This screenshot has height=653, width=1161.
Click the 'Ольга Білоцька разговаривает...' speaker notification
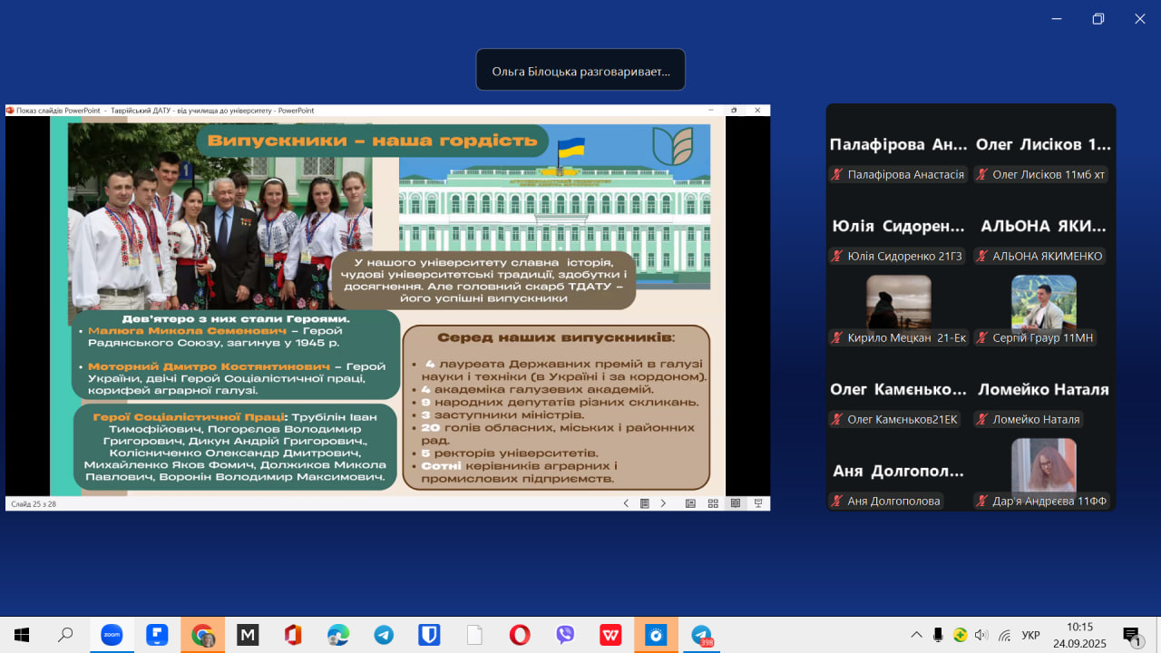coord(580,70)
